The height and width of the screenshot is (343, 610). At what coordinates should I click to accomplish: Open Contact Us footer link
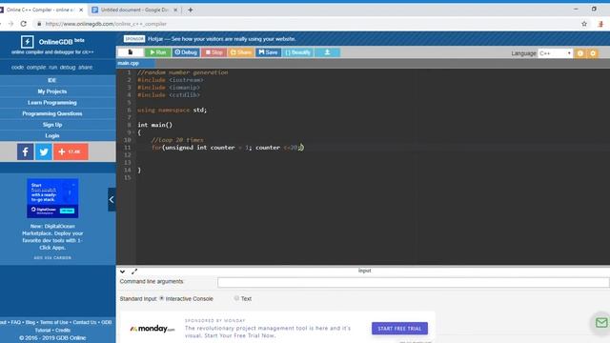tap(85, 322)
